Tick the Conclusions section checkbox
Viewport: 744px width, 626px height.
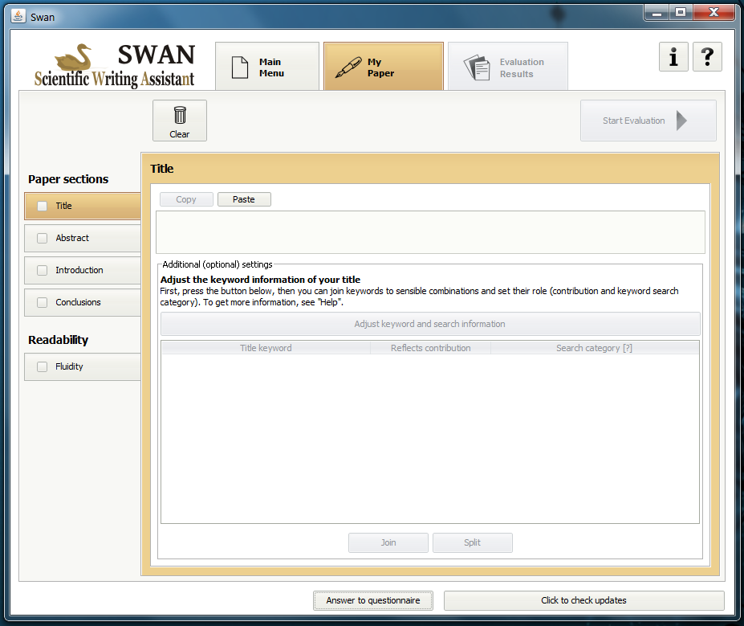pos(43,302)
